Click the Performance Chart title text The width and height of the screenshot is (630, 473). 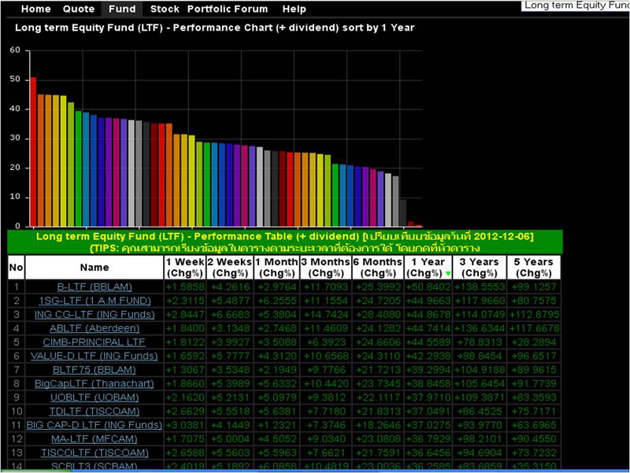214,28
